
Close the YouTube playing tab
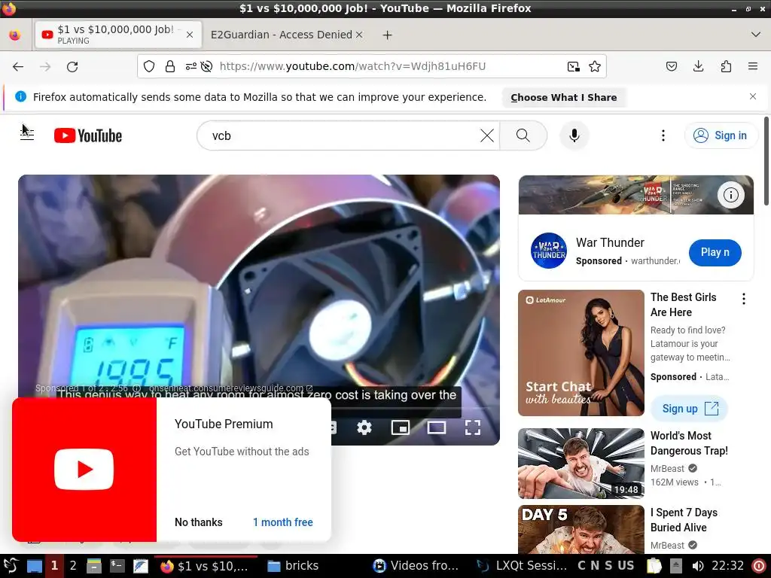189,35
